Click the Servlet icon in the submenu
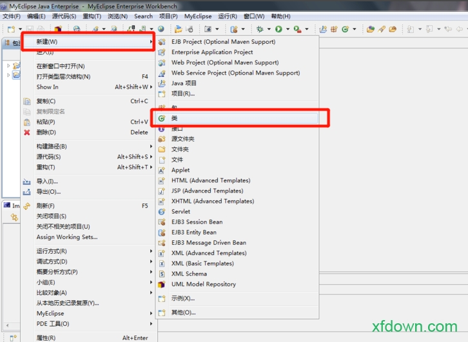 162,212
